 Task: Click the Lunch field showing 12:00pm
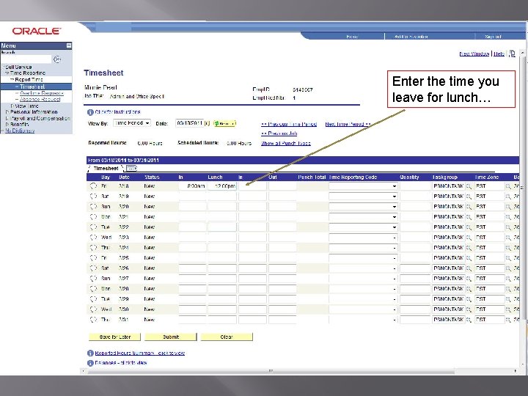222,186
